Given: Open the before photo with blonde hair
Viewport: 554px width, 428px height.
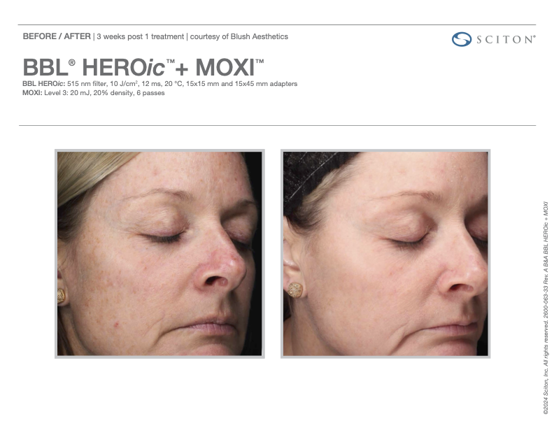Looking at the screenshot, I should click(159, 254).
